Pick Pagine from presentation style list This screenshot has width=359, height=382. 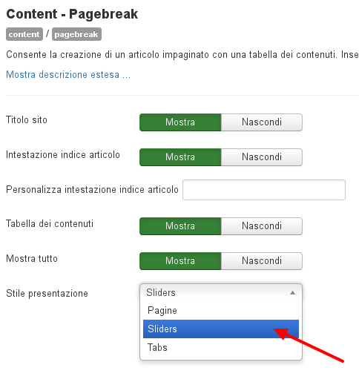(221, 311)
